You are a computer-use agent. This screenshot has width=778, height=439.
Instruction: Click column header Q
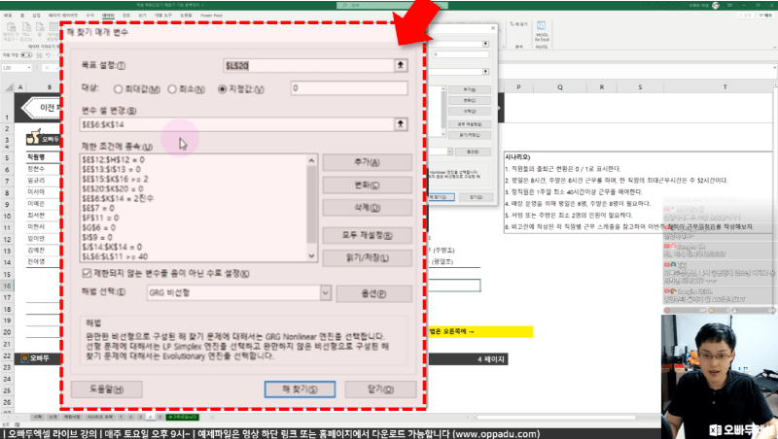(x=560, y=87)
